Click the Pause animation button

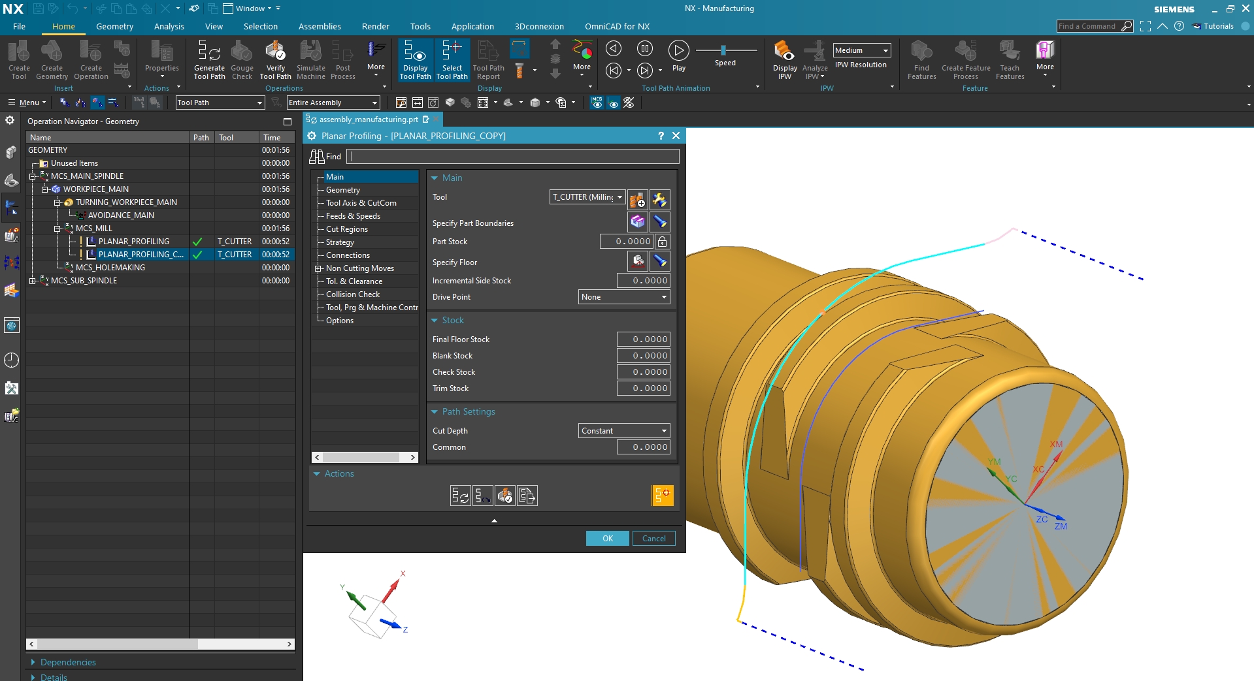click(x=644, y=48)
